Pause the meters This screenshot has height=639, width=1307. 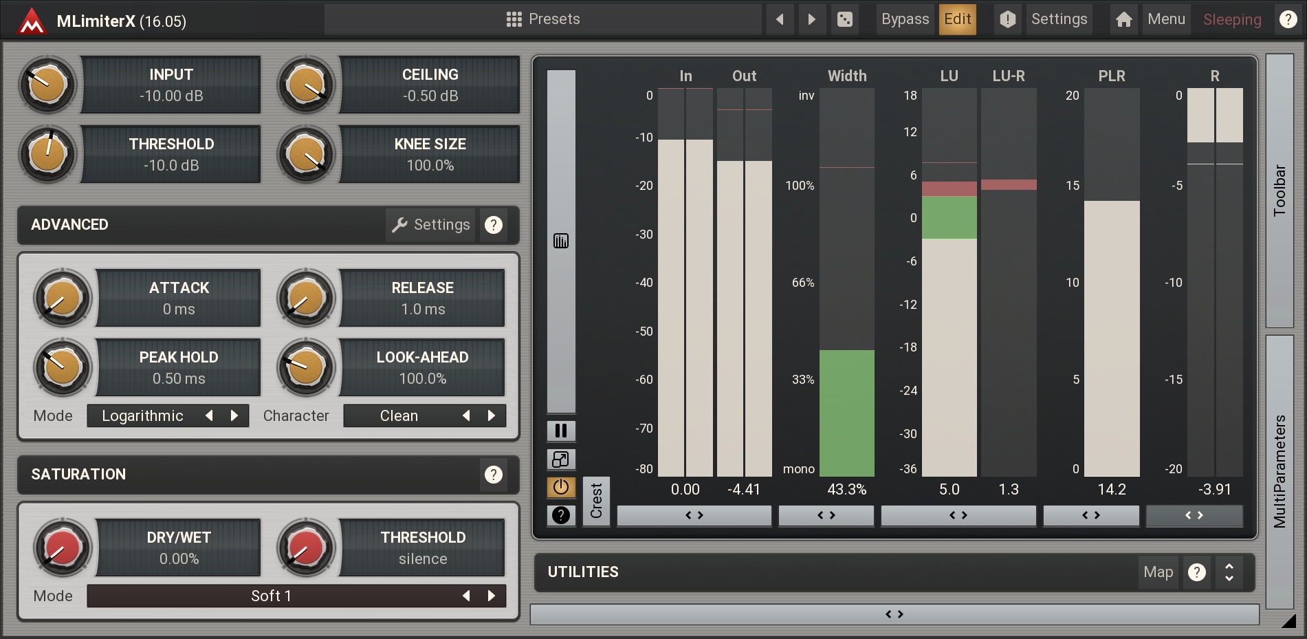tap(561, 431)
